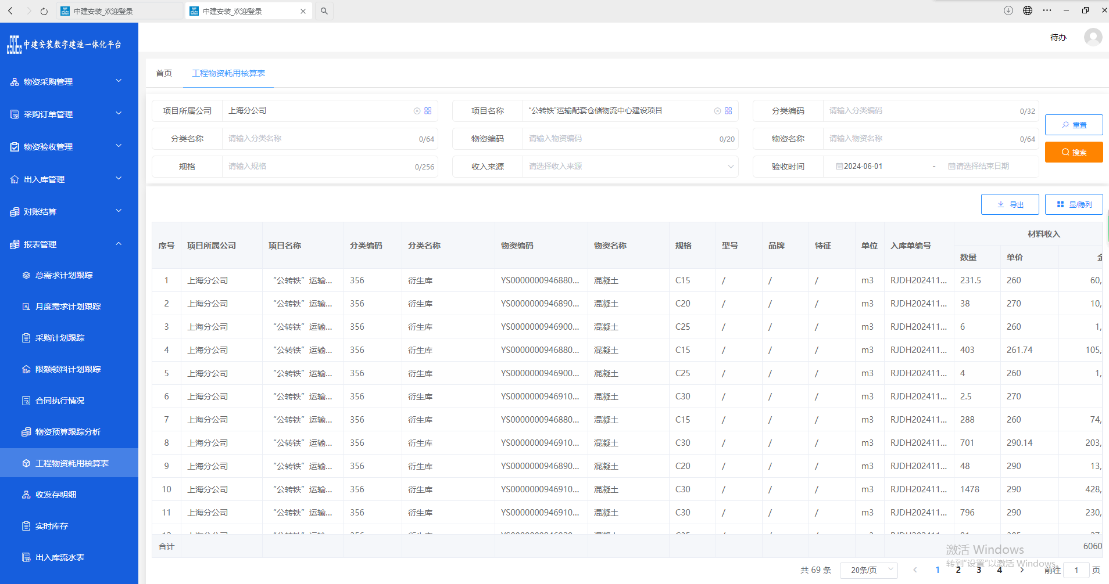
Task: Click the 出入库流水表 sidebar icon
Action: [26, 557]
